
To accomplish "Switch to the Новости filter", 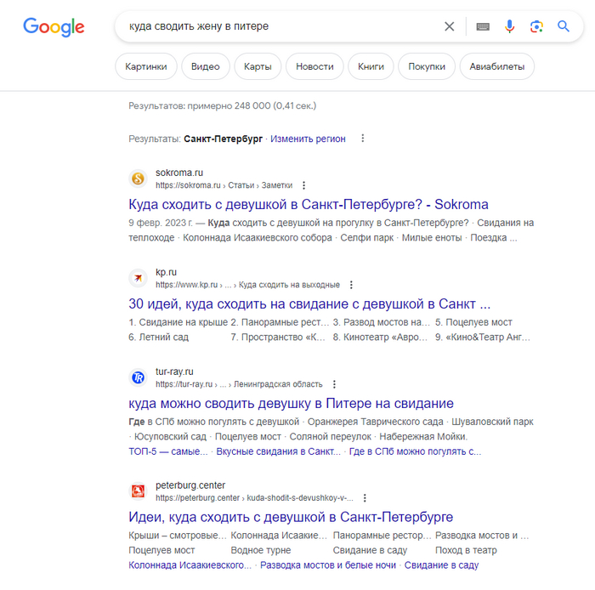I will (314, 66).
